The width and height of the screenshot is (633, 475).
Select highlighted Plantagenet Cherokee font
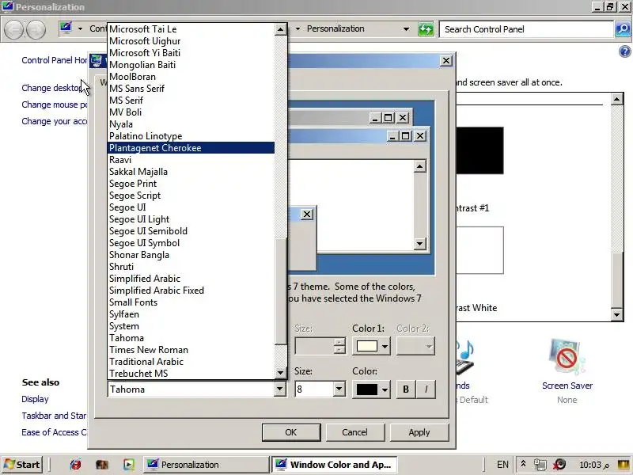(x=191, y=148)
